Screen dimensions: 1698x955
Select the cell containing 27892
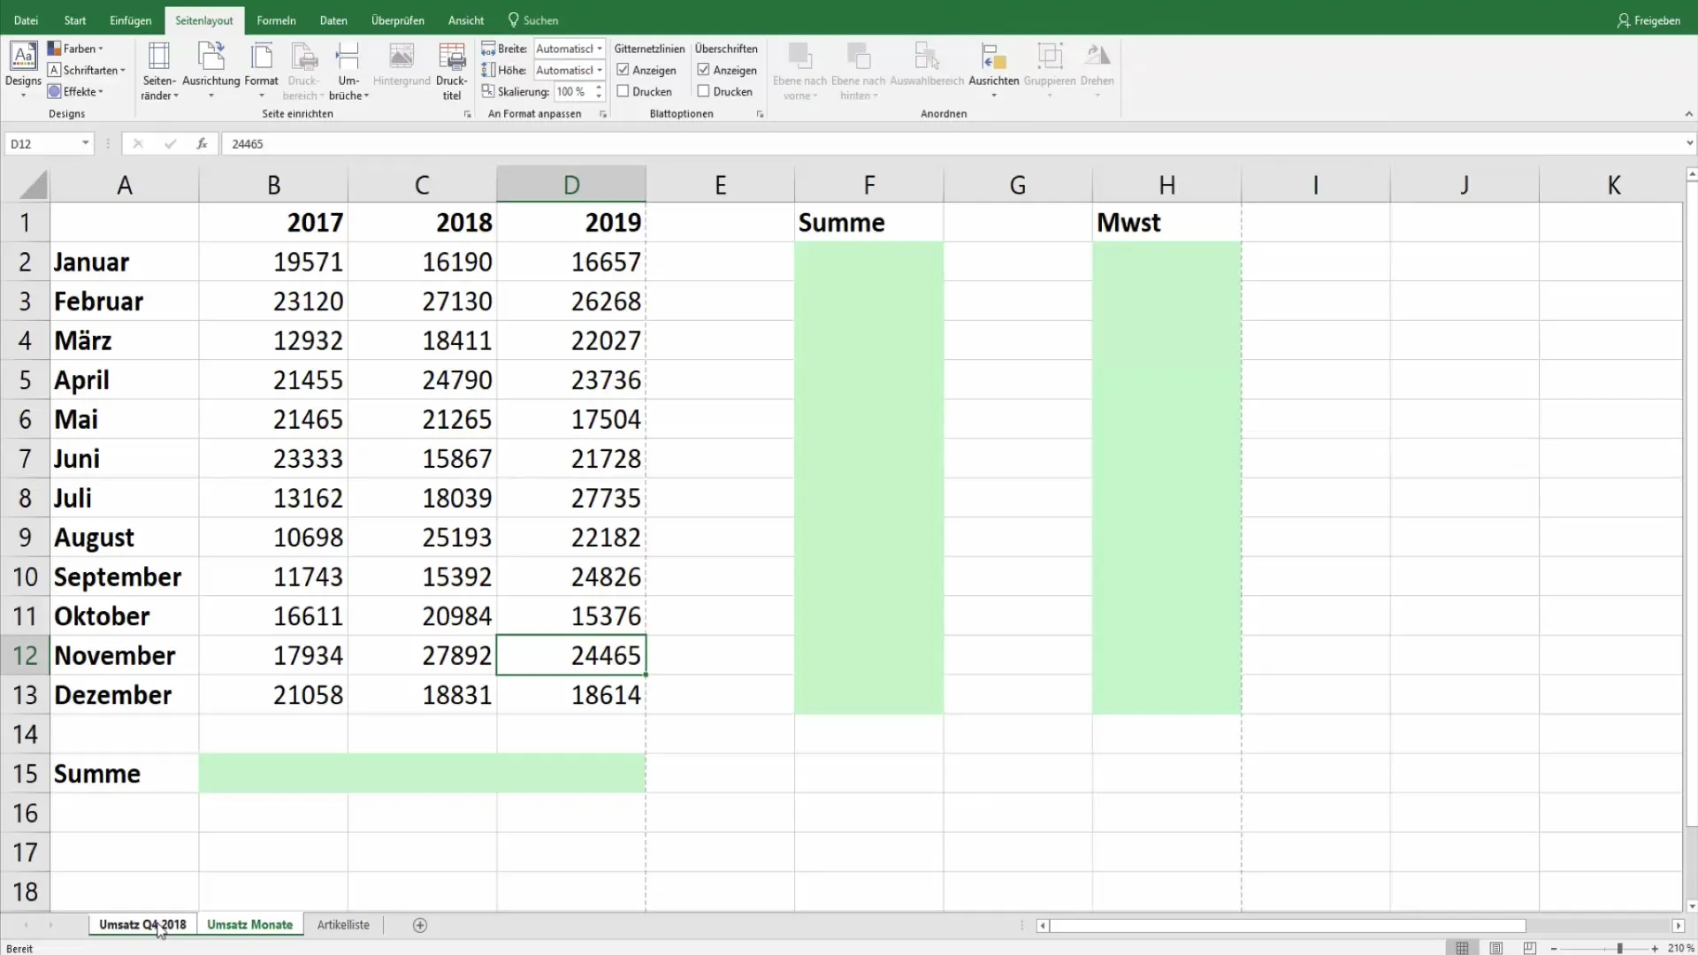click(x=422, y=655)
